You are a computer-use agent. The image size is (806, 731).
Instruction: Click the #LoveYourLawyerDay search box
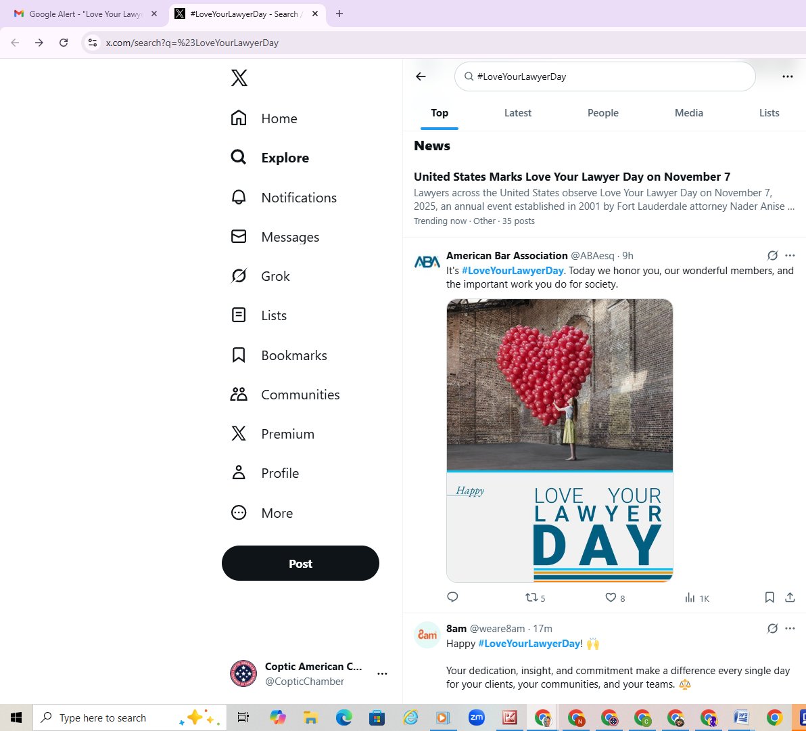(x=604, y=76)
